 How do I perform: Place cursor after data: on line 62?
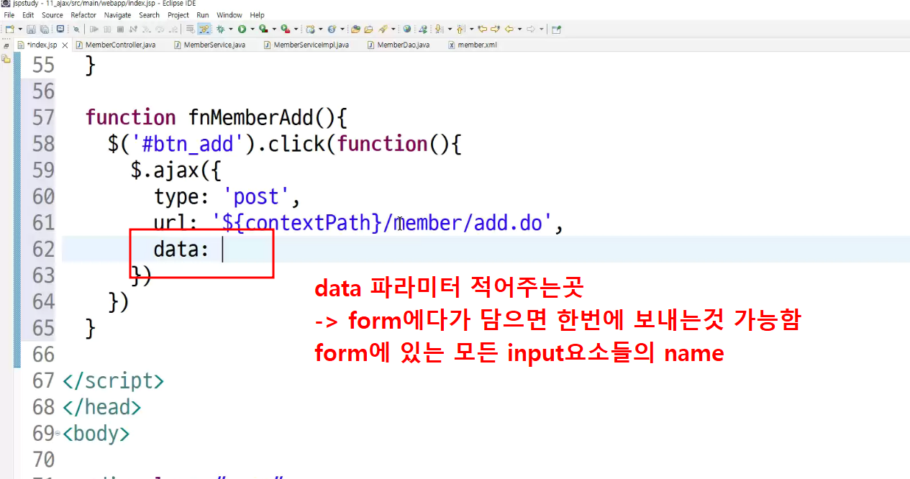[x=222, y=250]
